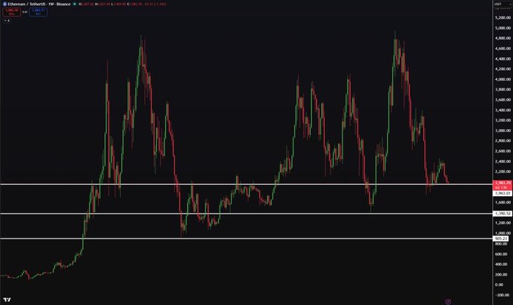Click the spread value between Sell and Buy
The width and height of the screenshot is (513, 305).
[x=25, y=12]
